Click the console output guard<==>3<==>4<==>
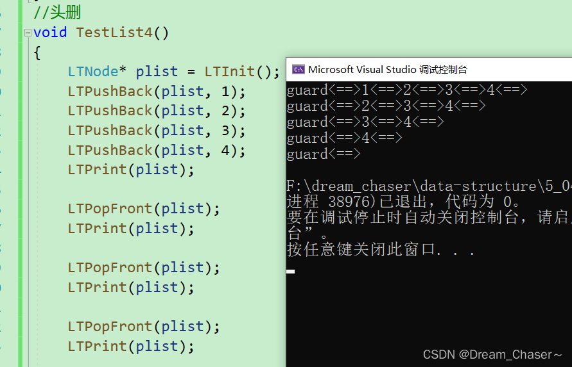Image resolution: width=572 pixels, height=367 pixels. pyautogui.click(x=365, y=122)
